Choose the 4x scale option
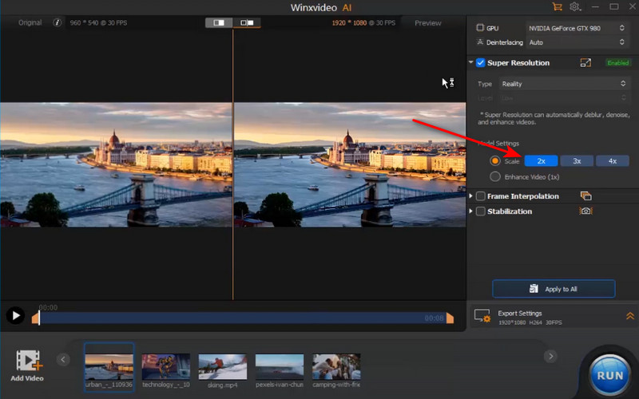 click(613, 161)
